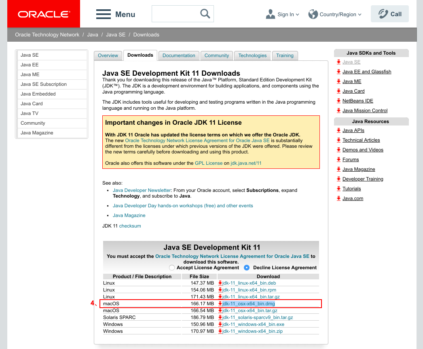The image size is (423, 349).
Task: Click download icon beside jdk-11_solaris-sparcv9_bin.tar.gz
Action: 220,317
